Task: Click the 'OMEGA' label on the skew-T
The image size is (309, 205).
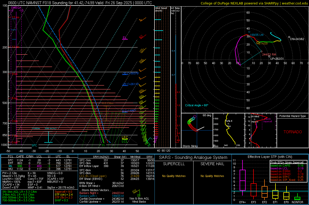Action: pyautogui.click(x=16, y=8)
